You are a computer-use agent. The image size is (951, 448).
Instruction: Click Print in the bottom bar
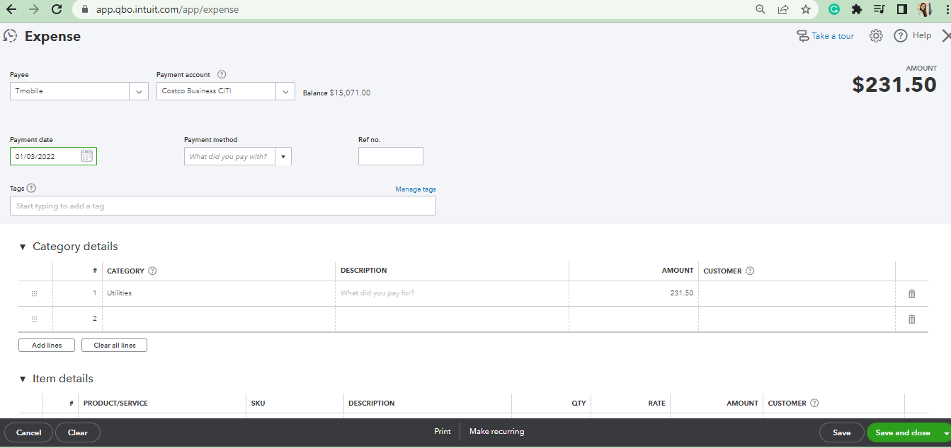(443, 431)
